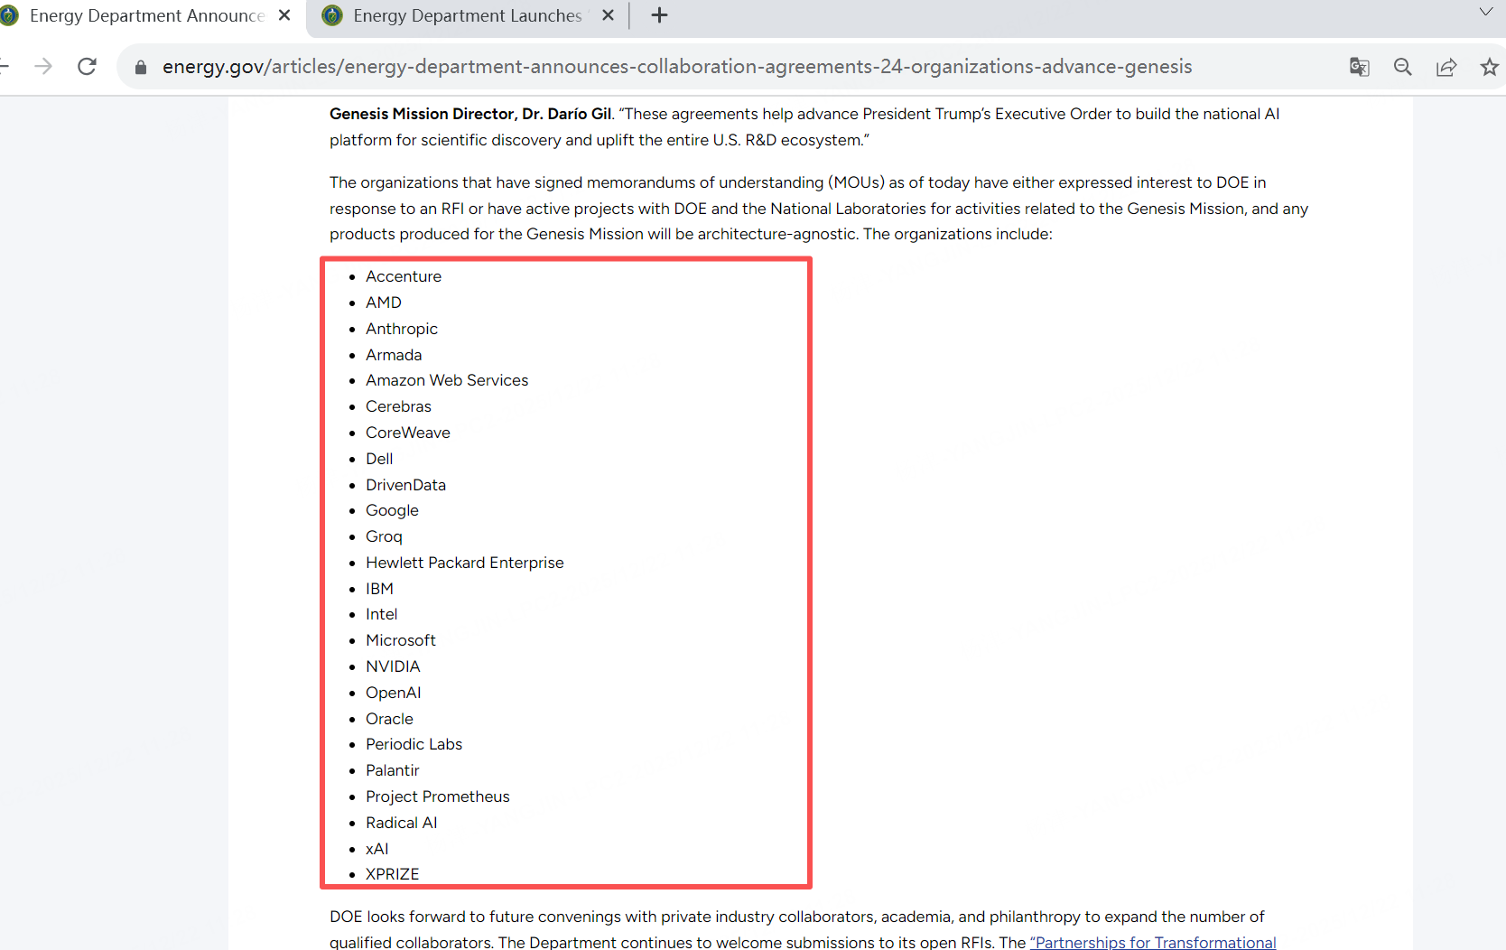
Task: Click the Google list item
Action: pos(392,510)
